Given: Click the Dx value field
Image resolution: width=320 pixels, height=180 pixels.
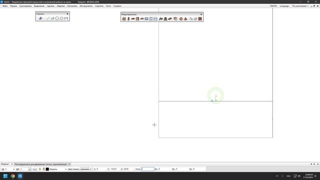Looking at the screenshot, I should [x=164, y=169].
